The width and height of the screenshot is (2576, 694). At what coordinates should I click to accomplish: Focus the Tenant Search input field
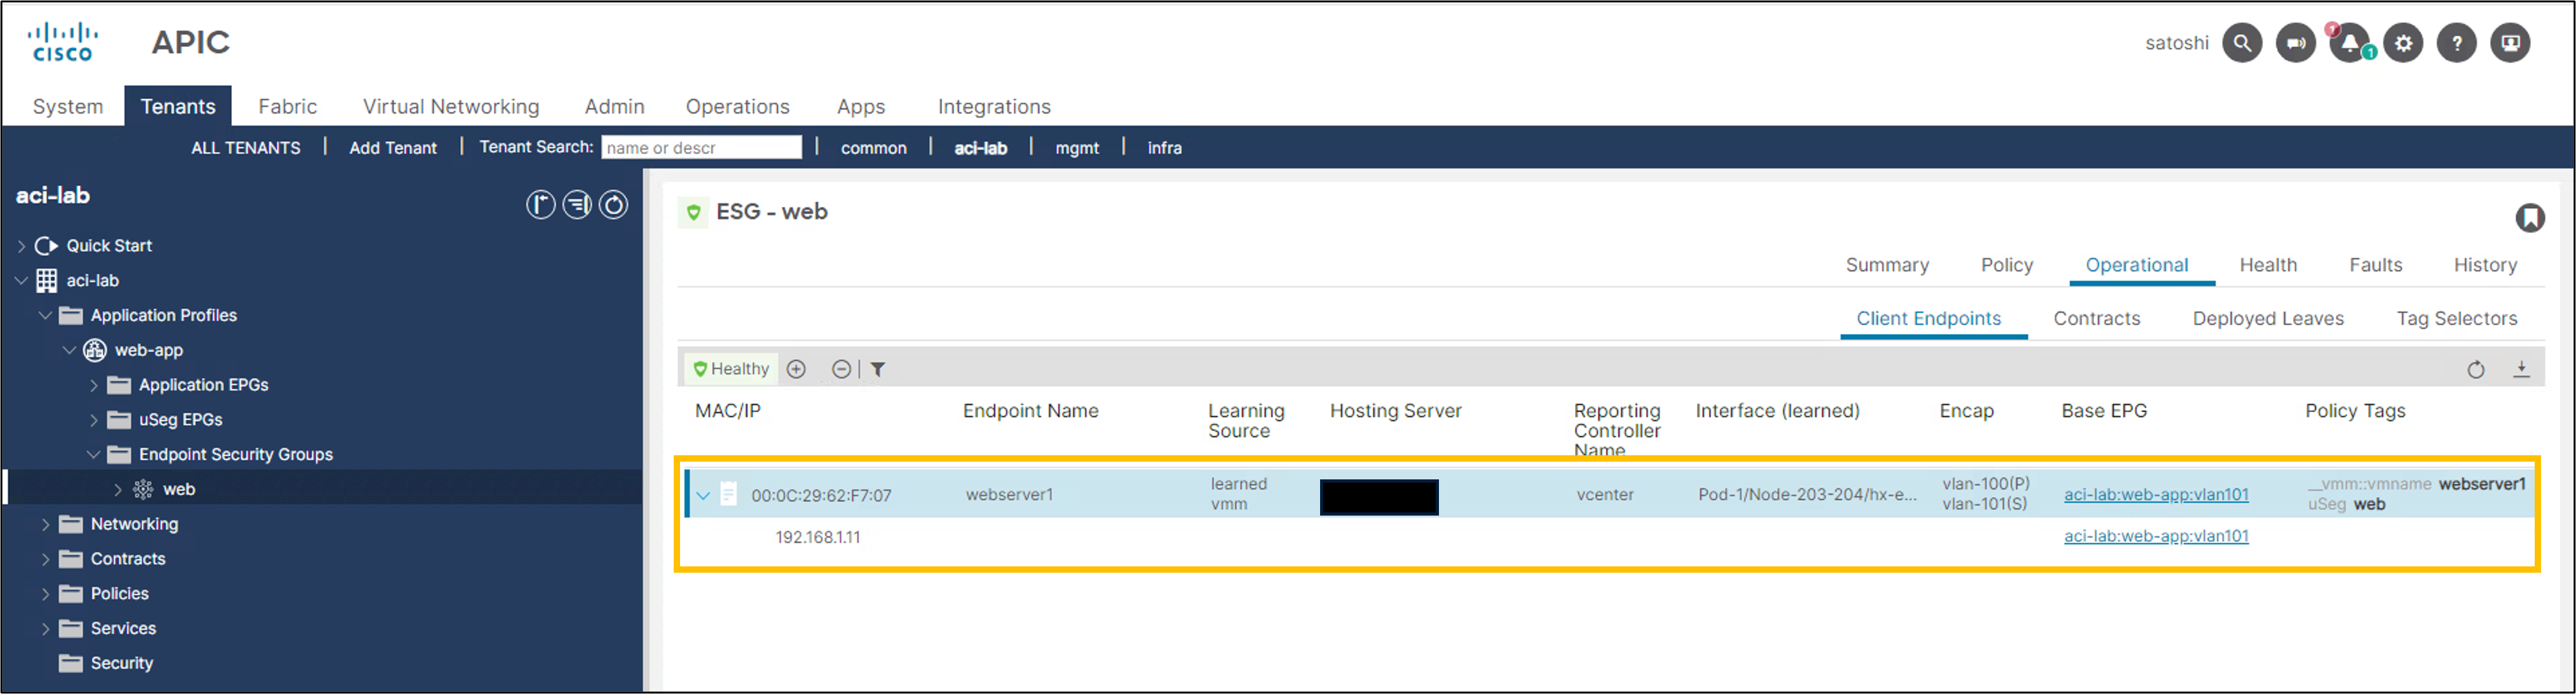(702, 148)
